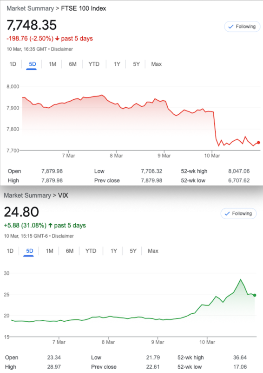Click the red endpoint dot on FTSE chart
The height and width of the screenshot is (373, 263).
click(x=258, y=143)
